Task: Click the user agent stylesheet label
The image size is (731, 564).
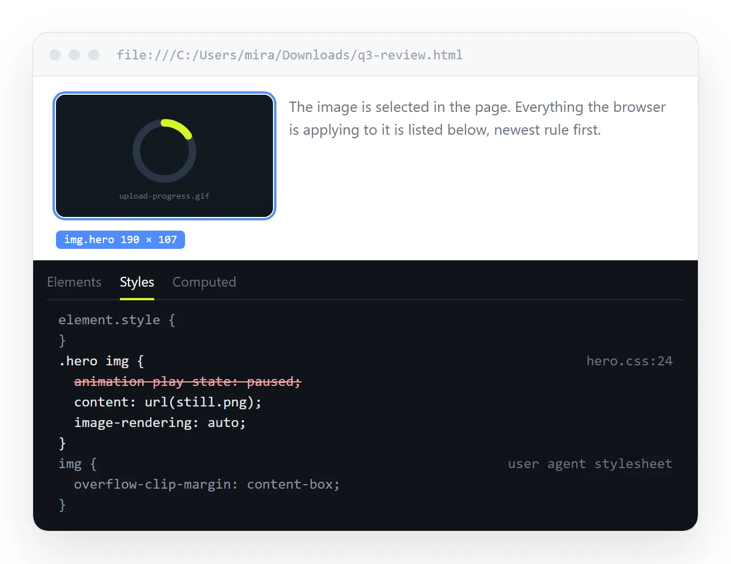Action: [x=590, y=464]
